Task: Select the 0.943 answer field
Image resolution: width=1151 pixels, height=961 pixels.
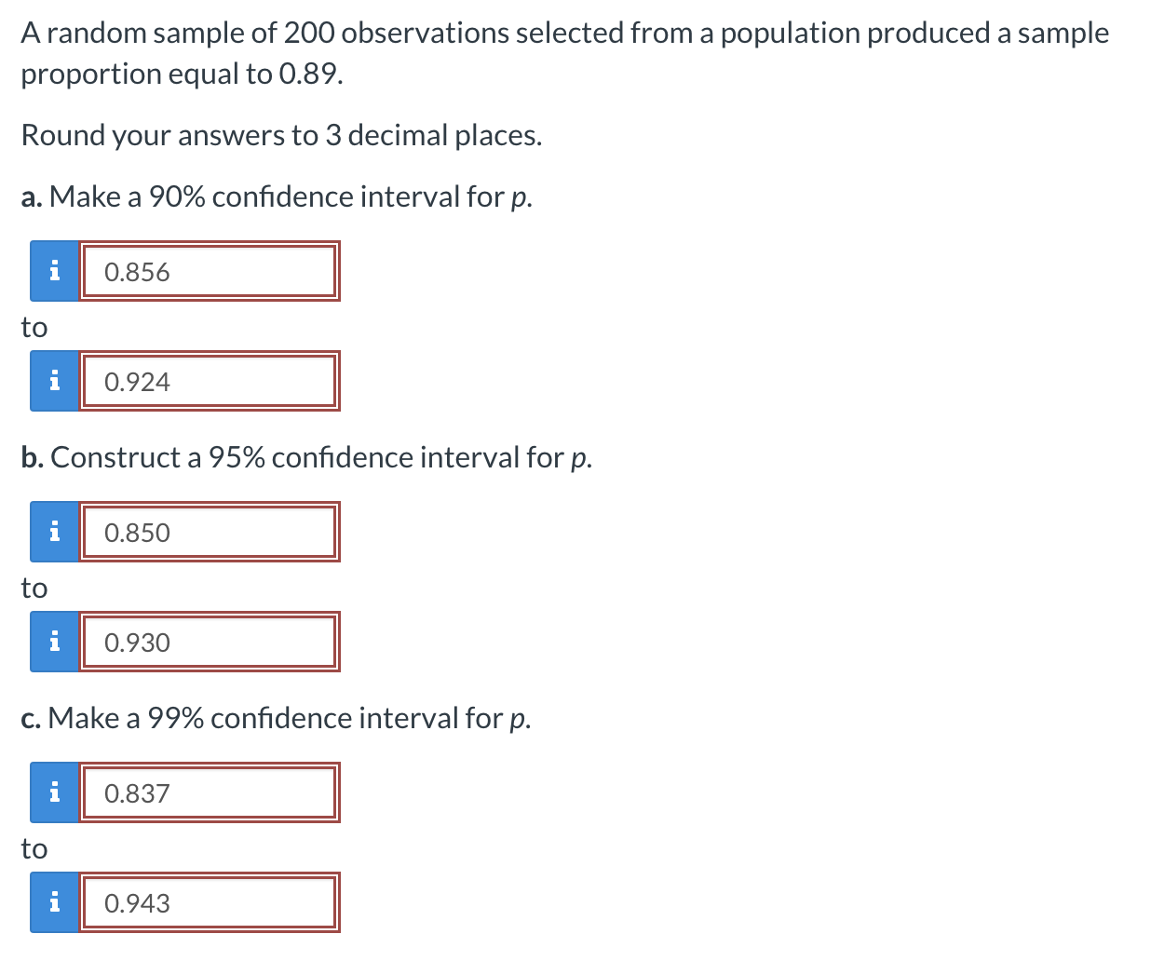Action: coord(210,901)
